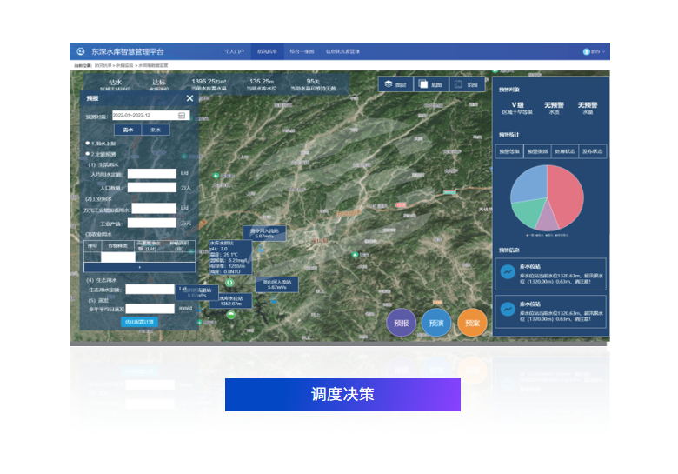Switch to the 预警等级 tab
Viewport: 678px width, 474px height.
point(508,151)
